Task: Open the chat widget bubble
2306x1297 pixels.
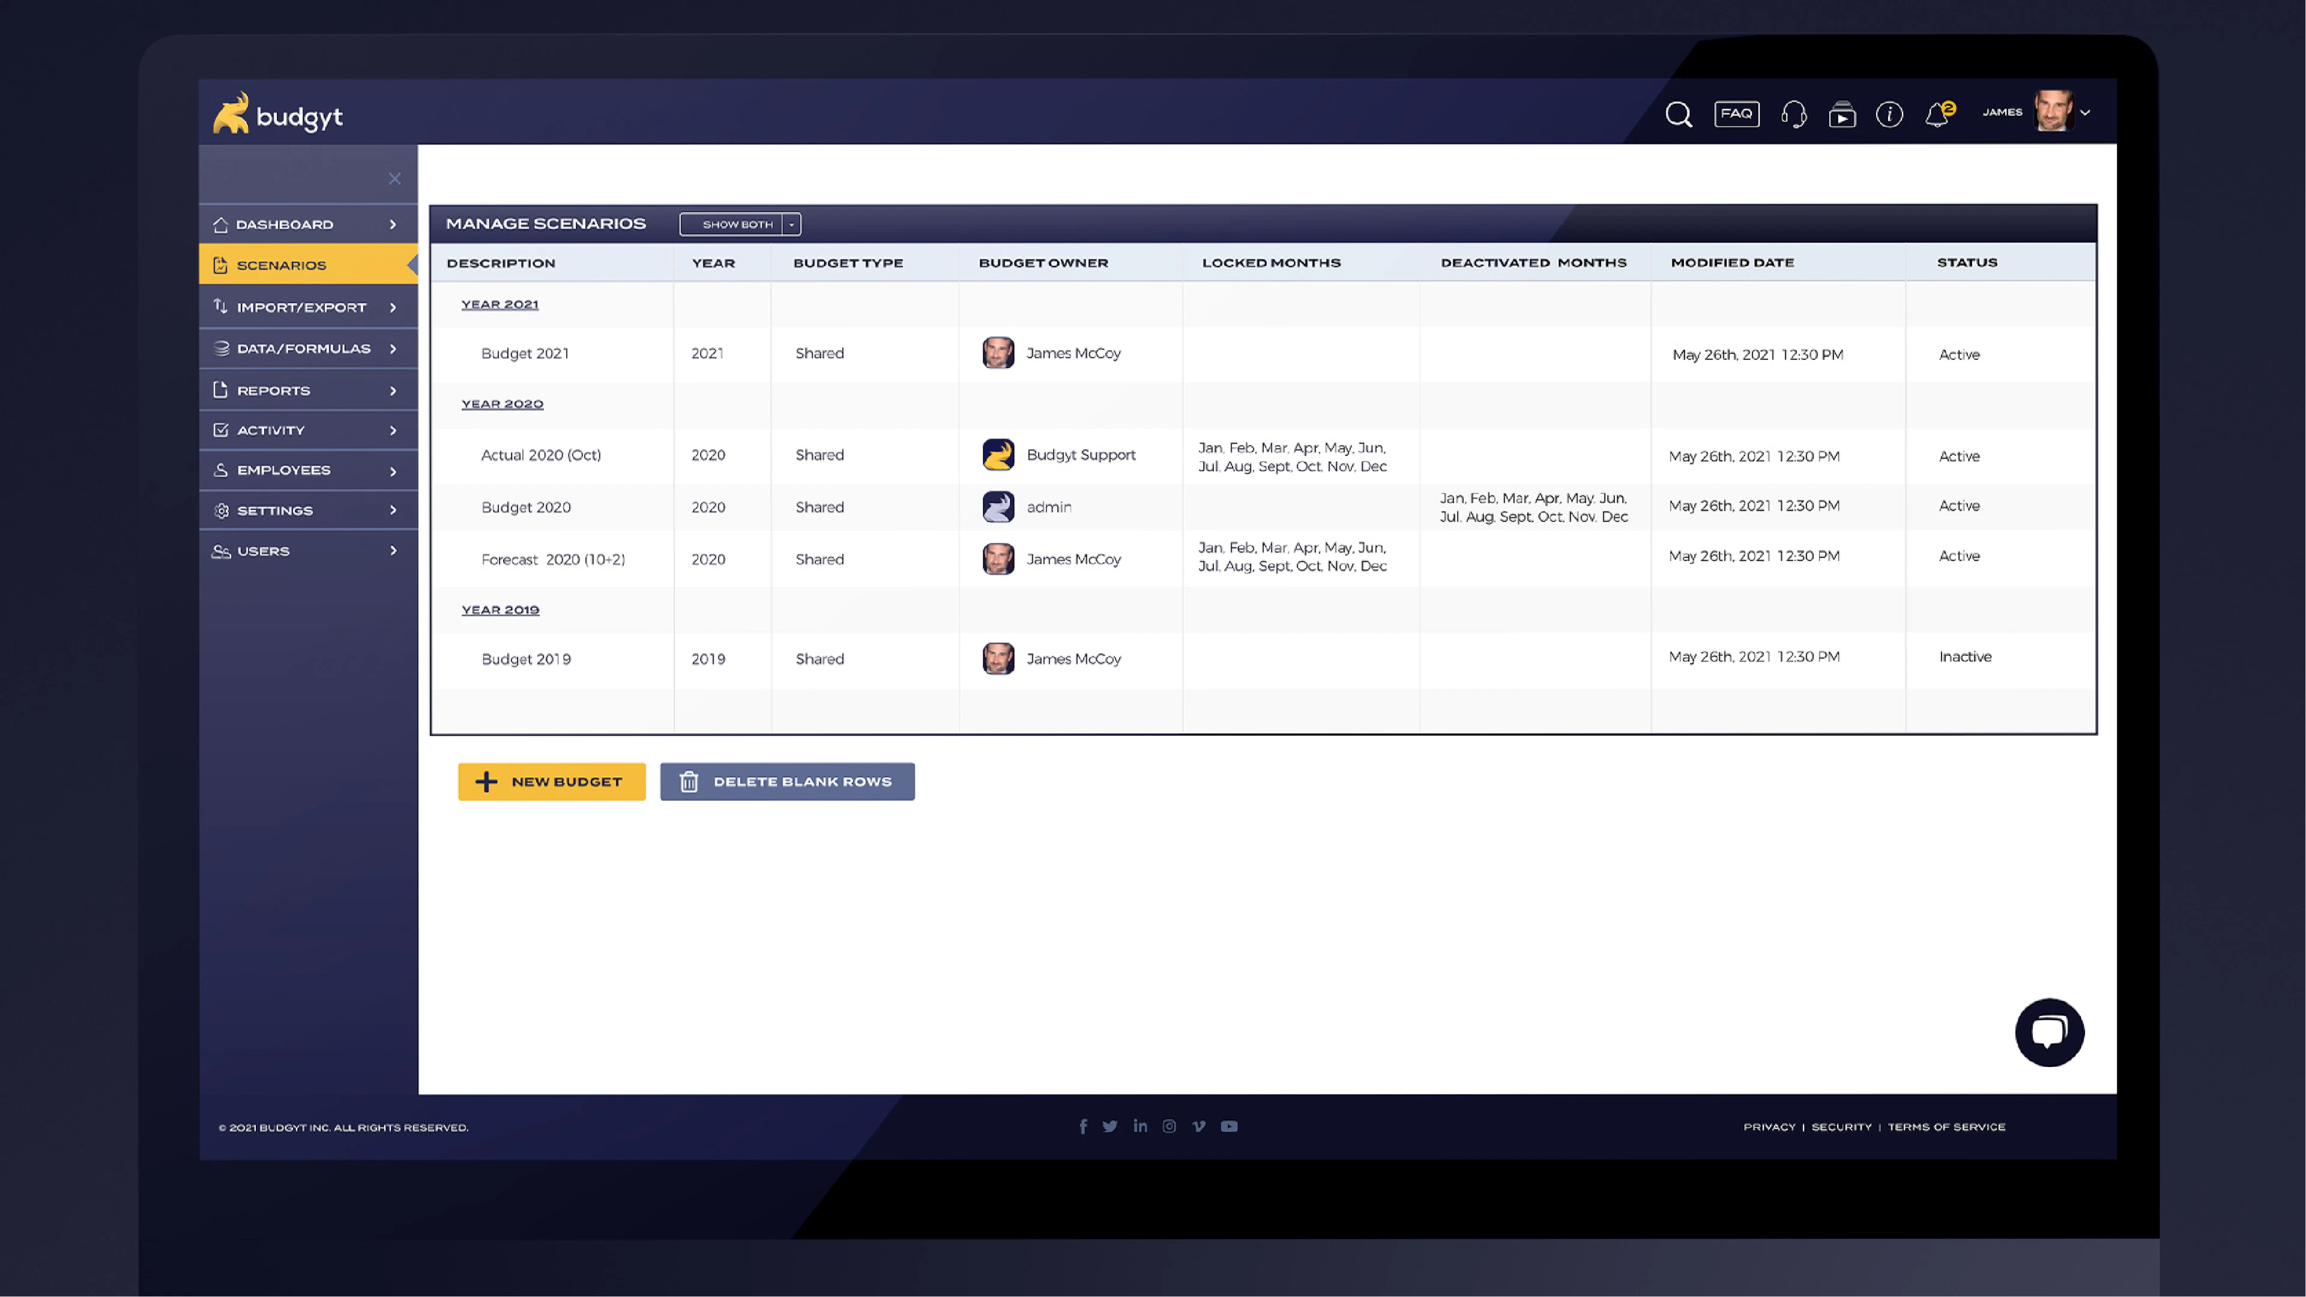Action: click(2049, 1032)
